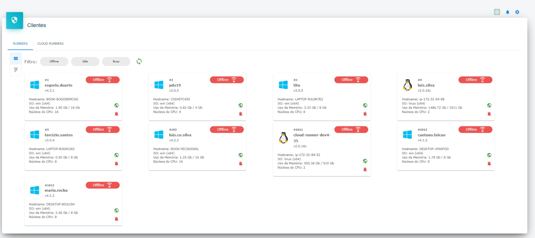Click the runner name luis.silva
Image resolution: width=535 pixels, height=238 pixels.
(426, 85)
